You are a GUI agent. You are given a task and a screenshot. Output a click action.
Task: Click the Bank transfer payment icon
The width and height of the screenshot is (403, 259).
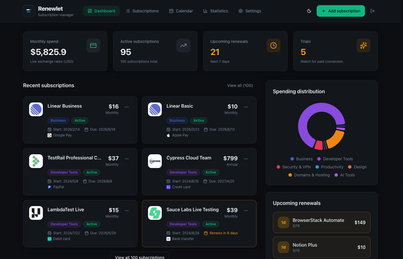[x=168, y=239]
